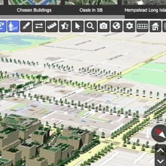This screenshot has width=166, height=166.
Task: Select the walking person view mode icon
Action: [13, 26]
